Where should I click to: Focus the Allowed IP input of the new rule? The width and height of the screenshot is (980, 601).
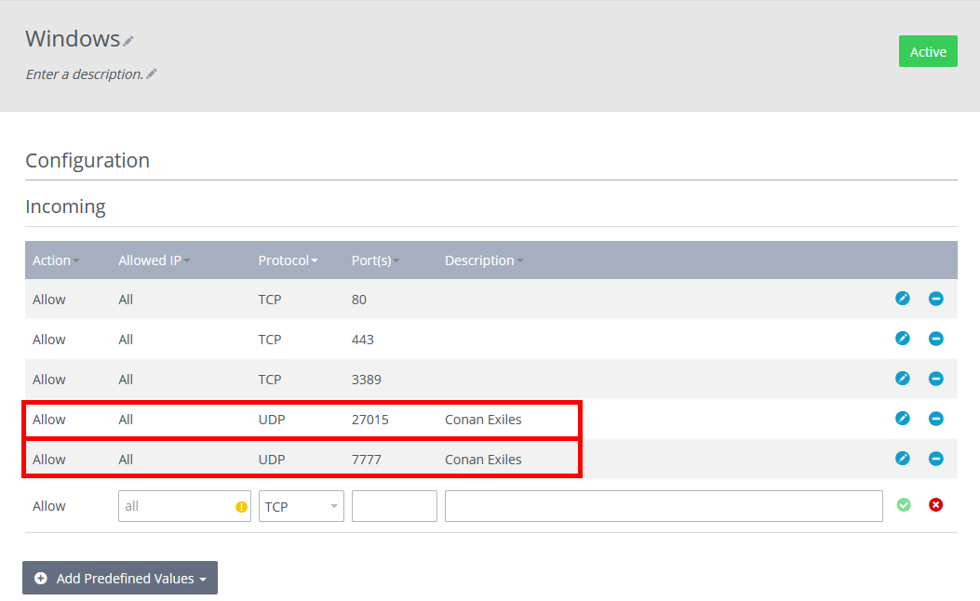tap(184, 506)
